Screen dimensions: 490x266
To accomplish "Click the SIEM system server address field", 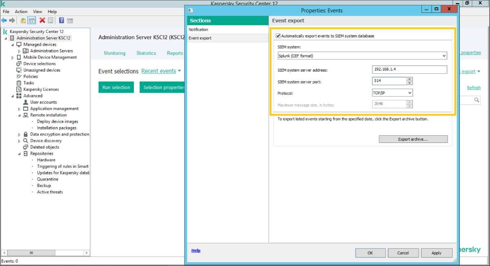I will point(410,70).
